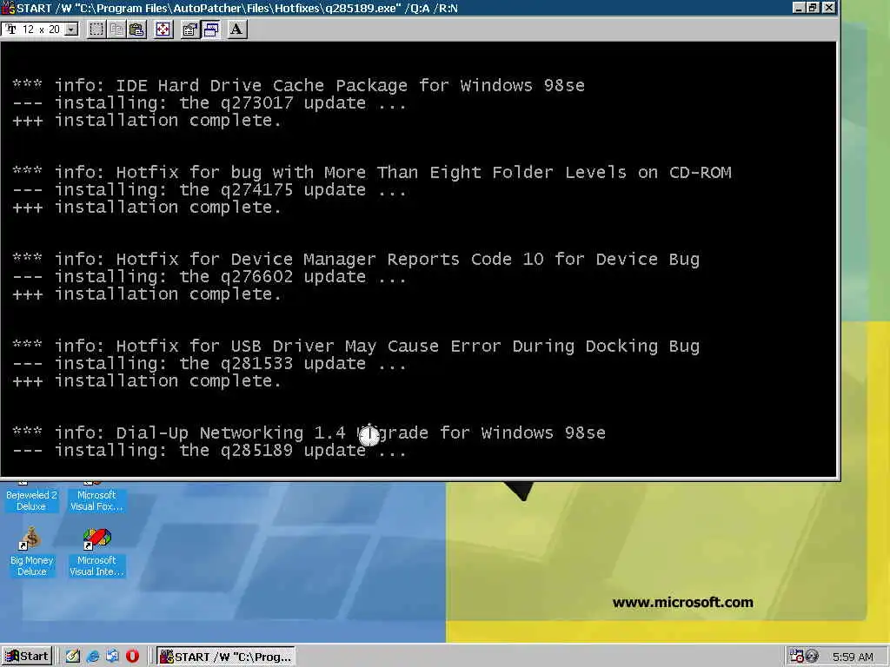Click 'installing: the q273017 update' line
Screen dimensions: 890x667
(209, 103)
